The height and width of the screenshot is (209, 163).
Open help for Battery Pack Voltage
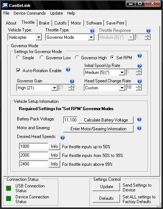coord(139,119)
